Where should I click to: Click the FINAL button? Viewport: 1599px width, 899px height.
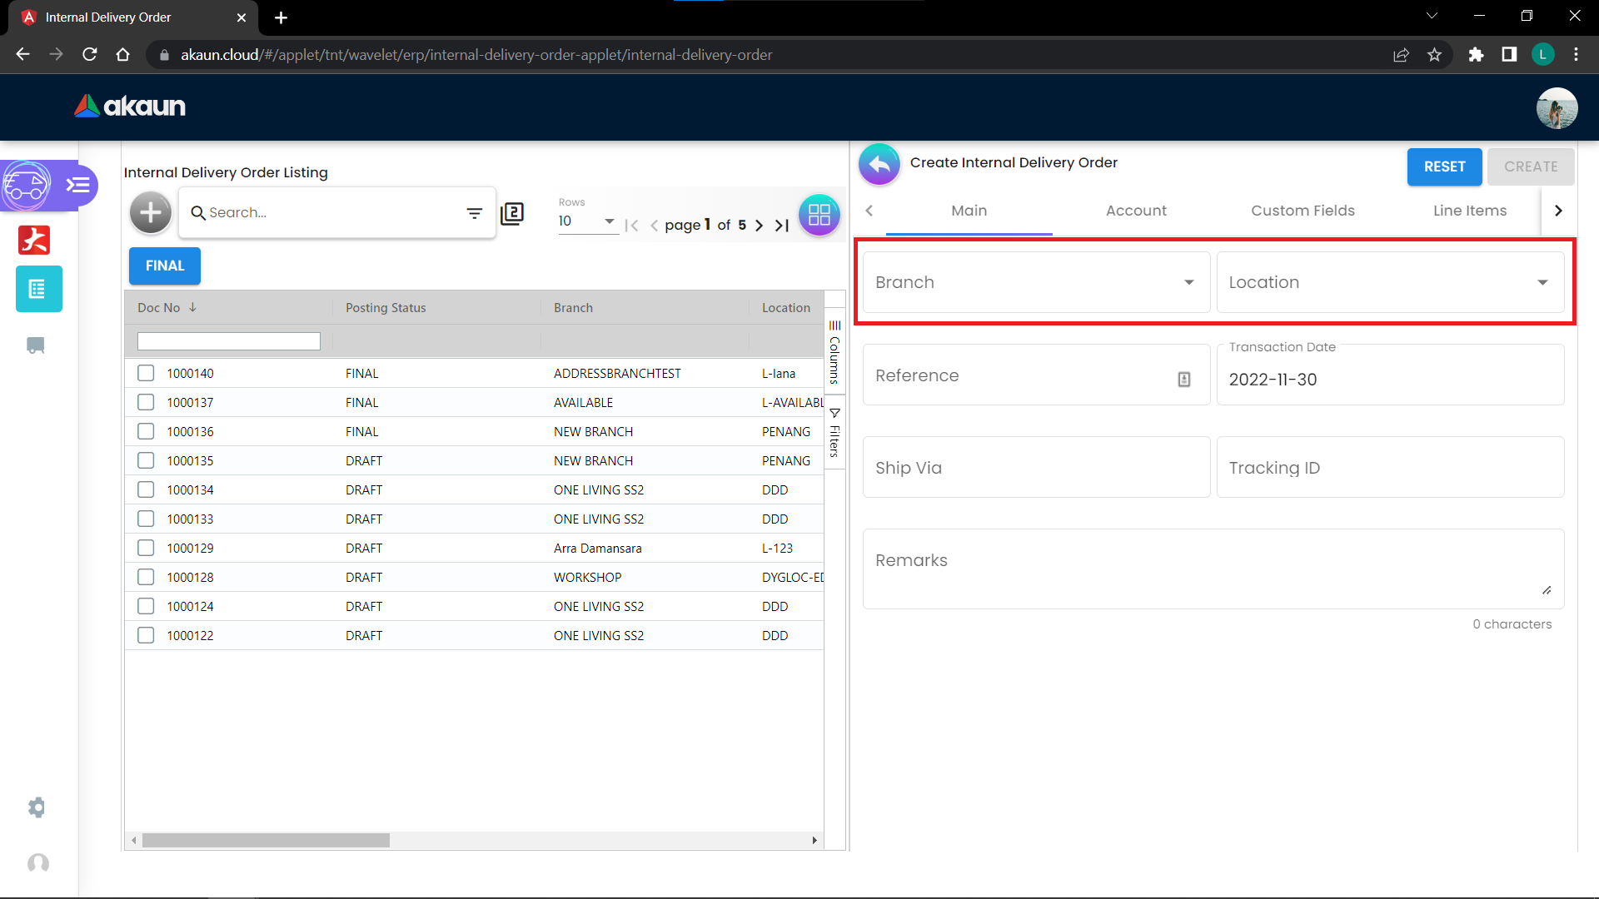click(165, 266)
